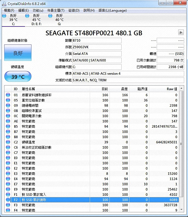Image resolution: width=188 pixels, height=217 pixels.
Task: Click the status icon for attribute 01
Action: click(8, 95)
